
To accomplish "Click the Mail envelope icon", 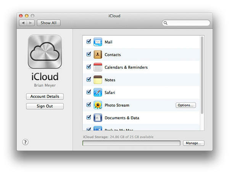I will pyautogui.click(x=98, y=42).
